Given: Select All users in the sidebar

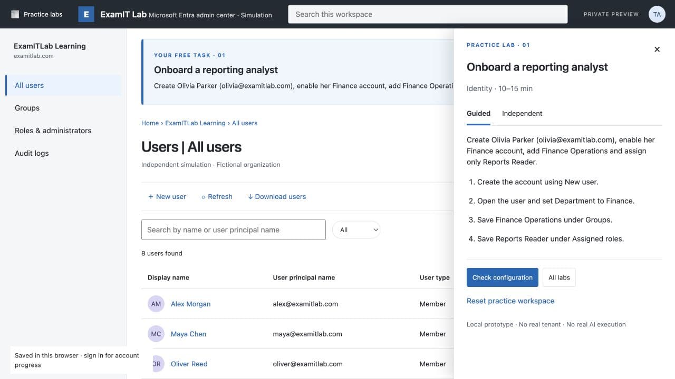Looking at the screenshot, I should tap(63, 85).
